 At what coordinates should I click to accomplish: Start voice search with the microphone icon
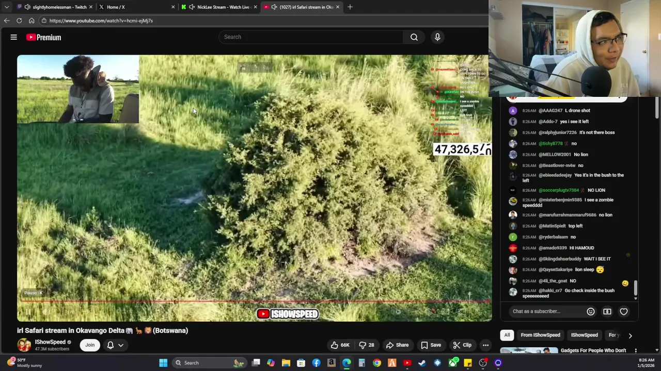click(x=437, y=37)
